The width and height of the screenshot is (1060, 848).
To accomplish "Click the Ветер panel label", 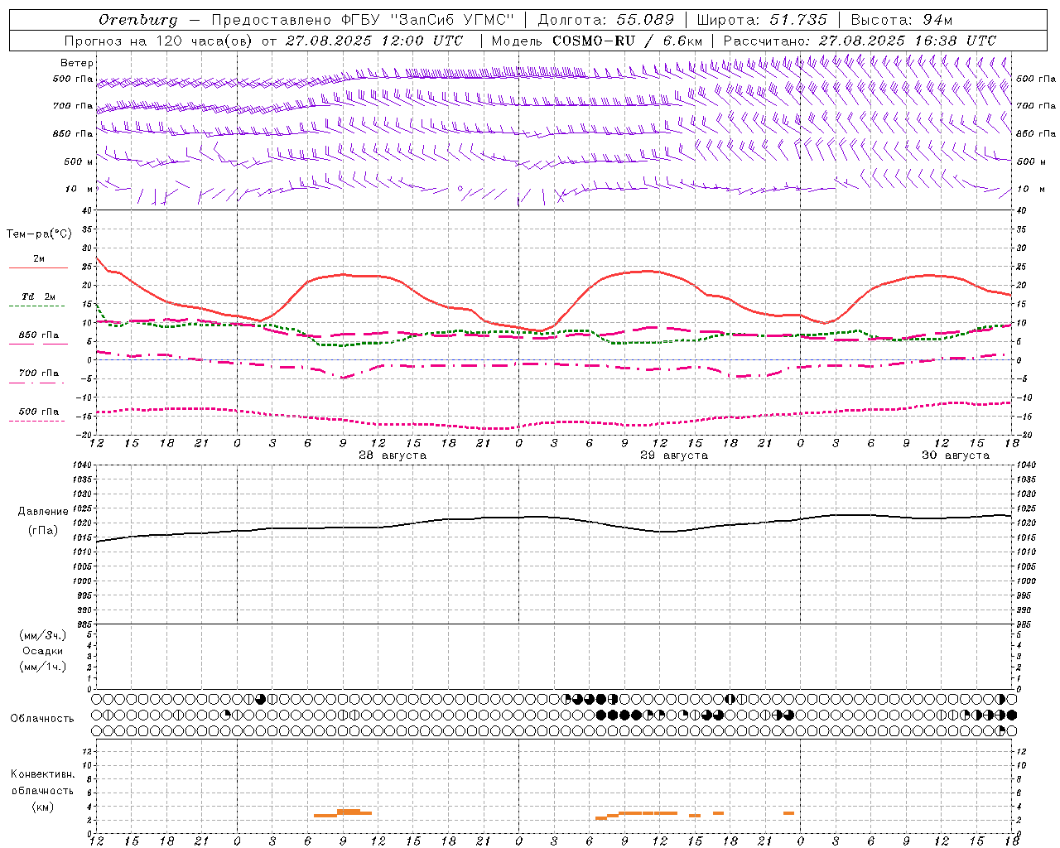I will tap(77, 63).
